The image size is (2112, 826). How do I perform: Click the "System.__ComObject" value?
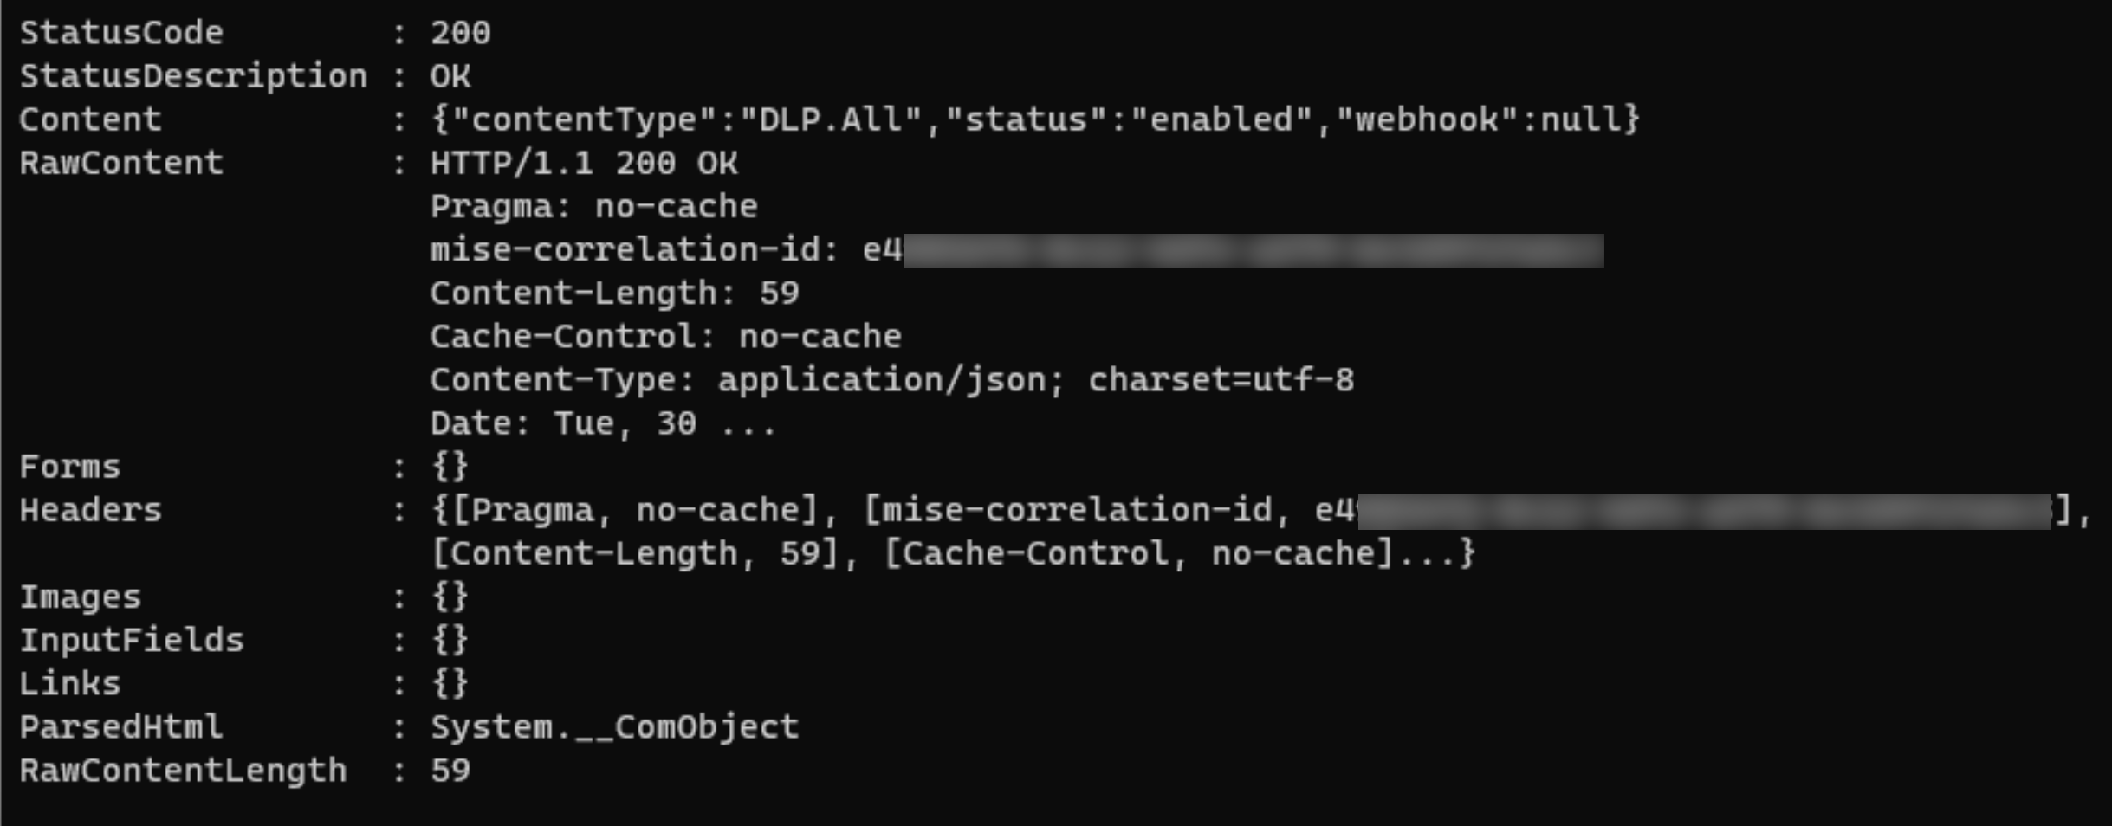click(614, 726)
